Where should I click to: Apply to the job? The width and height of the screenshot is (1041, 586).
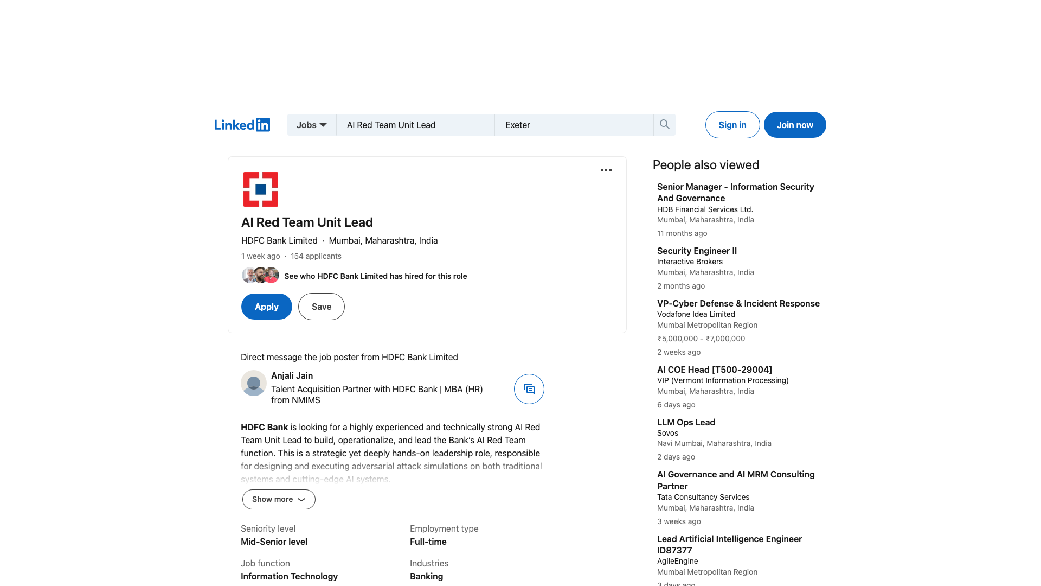(x=267, y=307)
